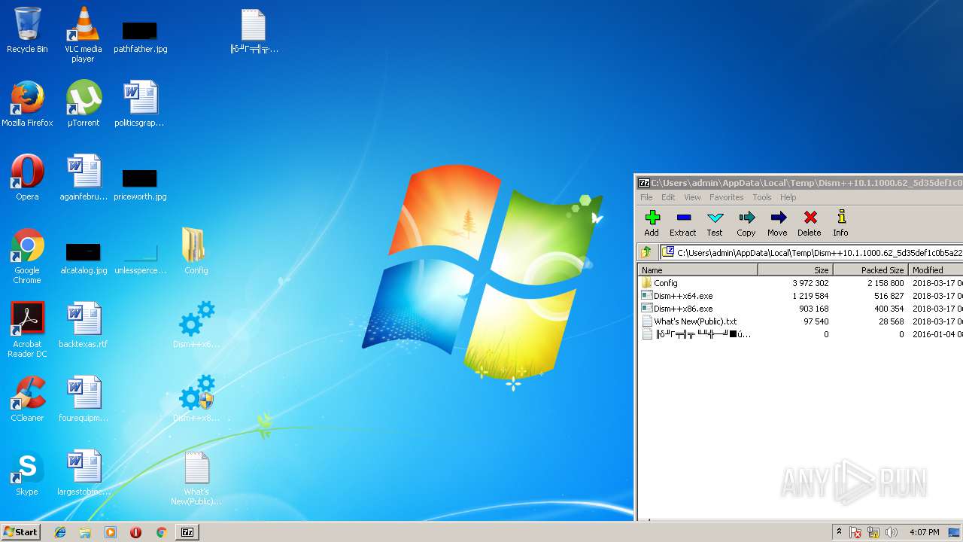Click the Test toolbar button
This screenshot has height=542, width=963.
point(715,224)
